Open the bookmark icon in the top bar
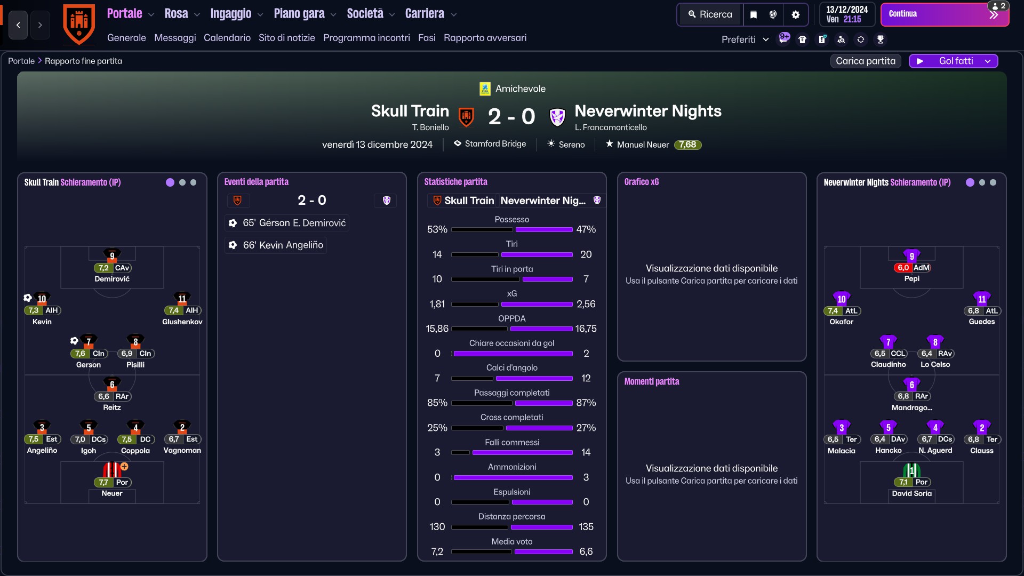1024x576 pixels. coord(754,14)
